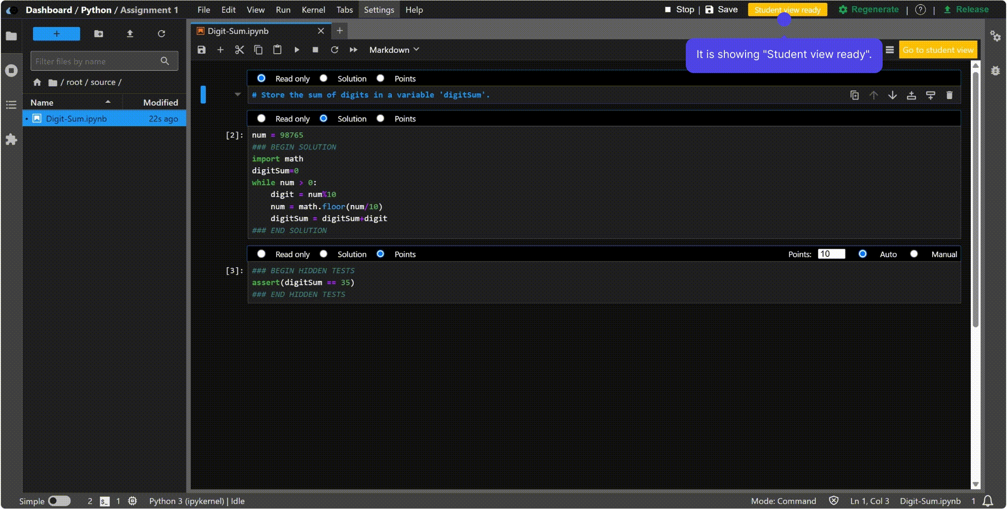Image resolution: width=1007 pixels, height=509 pixels.
Task: Collapse the first cell using its arrow
Action: point(237,95)
